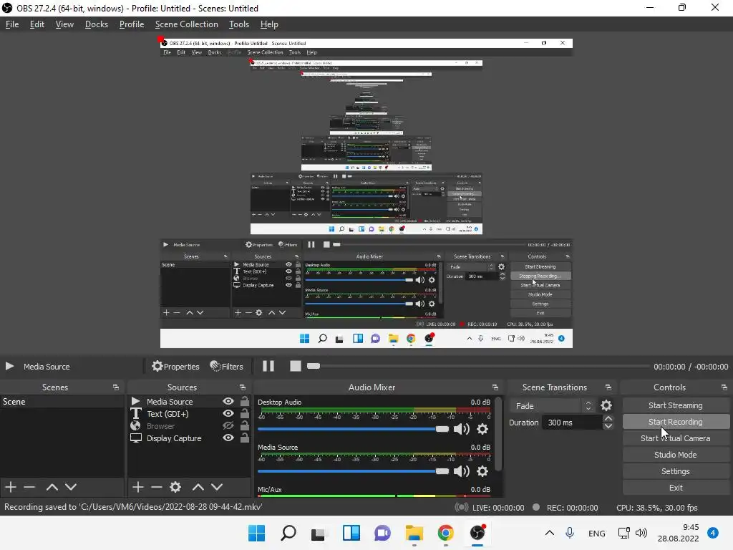
Task: Adjust Desktop Audio volume slider
Action: click(353, 429)
